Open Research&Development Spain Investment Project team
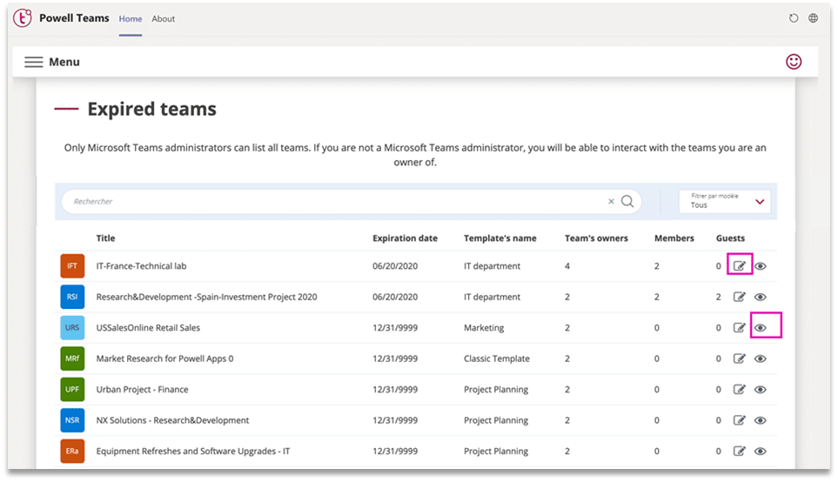This screenshot has height=482, width=838. pos(206,298)
